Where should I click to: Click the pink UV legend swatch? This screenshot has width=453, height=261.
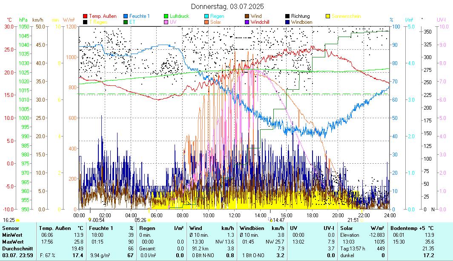166,22
